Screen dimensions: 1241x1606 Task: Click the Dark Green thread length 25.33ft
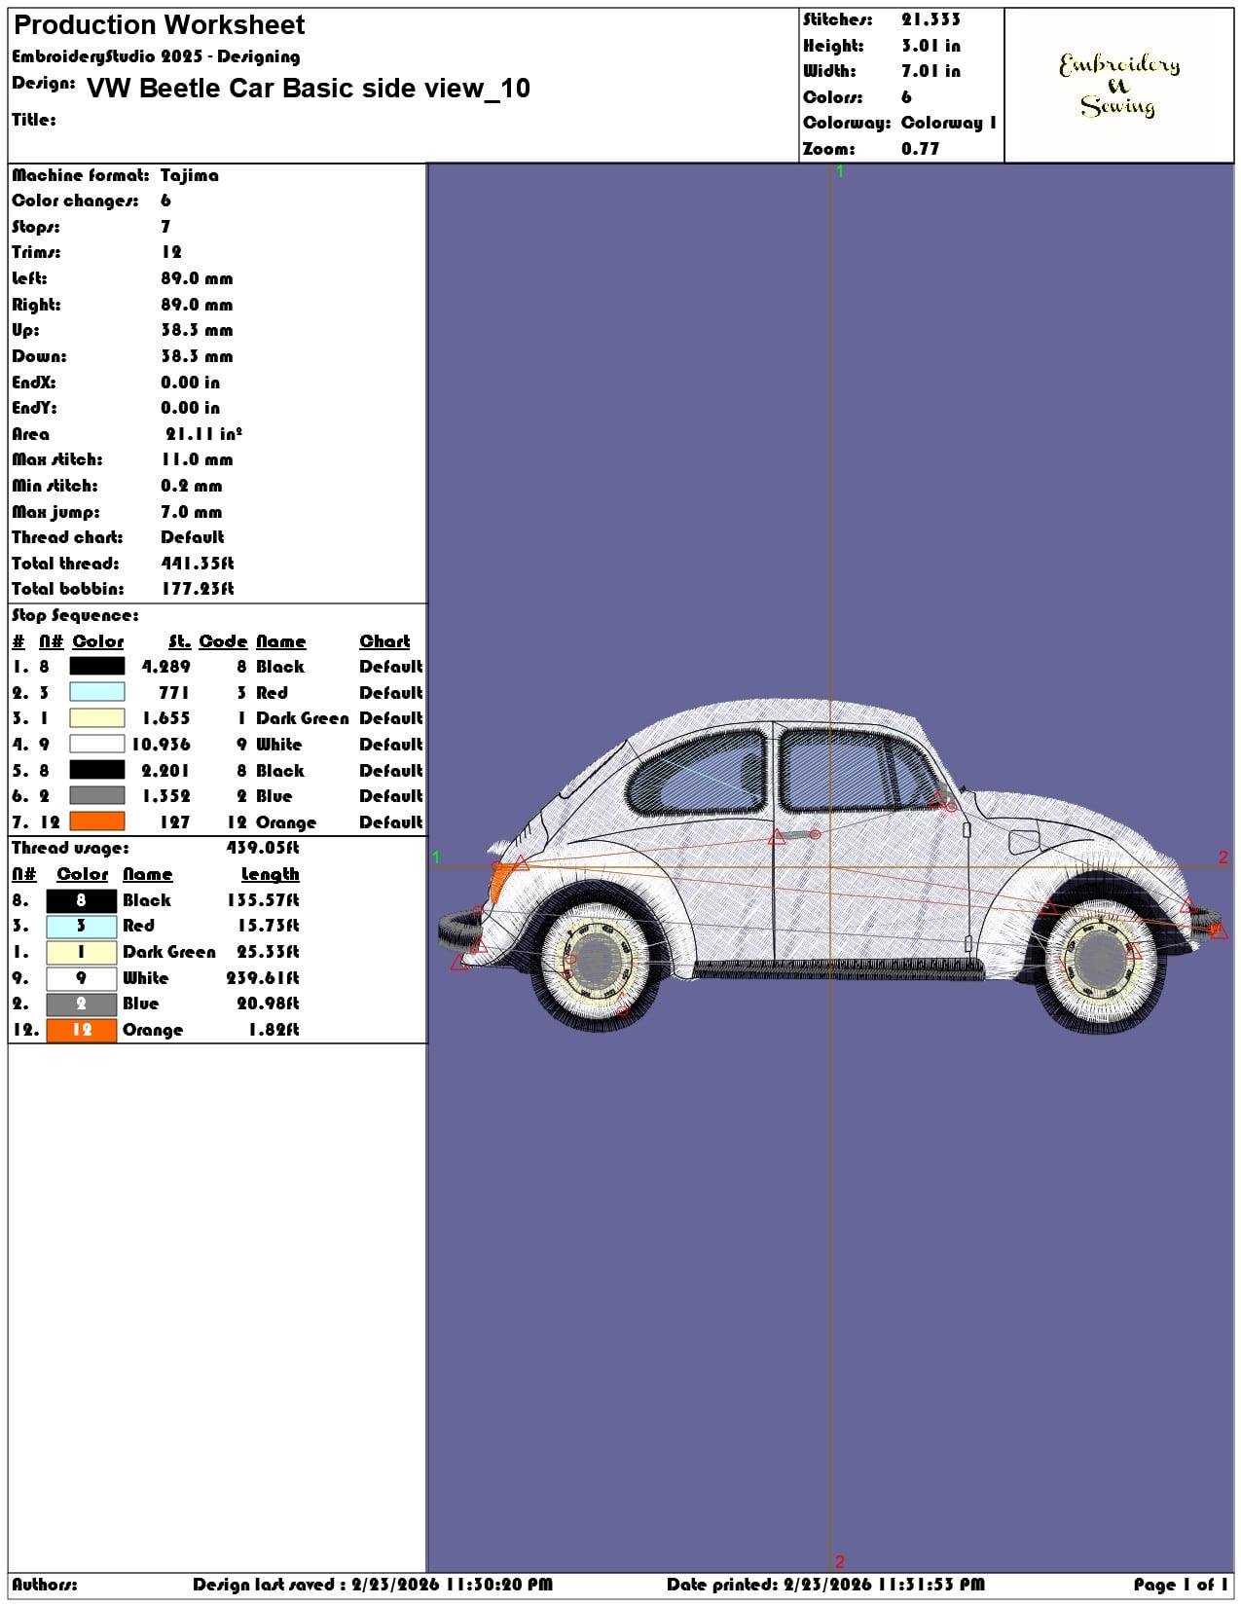click(x=268, y=952)
